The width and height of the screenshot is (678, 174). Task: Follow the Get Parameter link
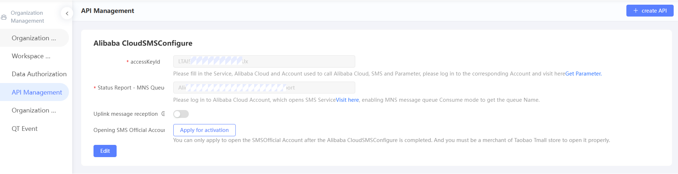tap(583, 74)
